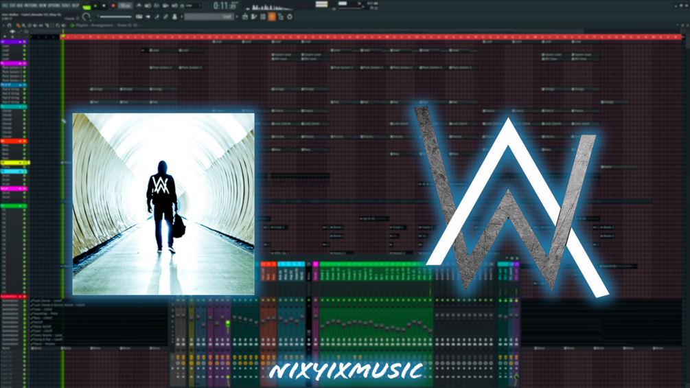
Task: Collapse the red Bass track group
Action: pyautogui.click(x=20, y=141)
